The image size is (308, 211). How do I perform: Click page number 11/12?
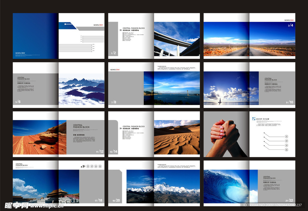click(100, 152)
